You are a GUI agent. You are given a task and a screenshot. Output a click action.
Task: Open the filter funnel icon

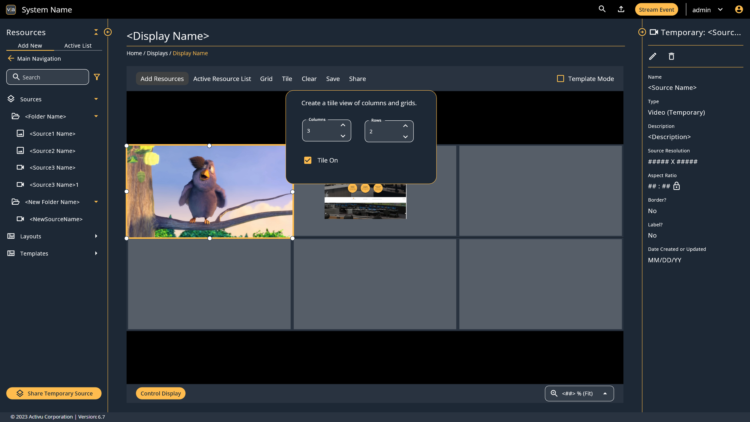click(x=97, y=77)
